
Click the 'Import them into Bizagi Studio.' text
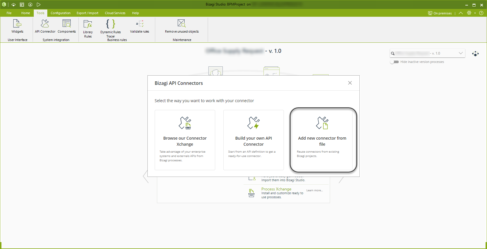click(283, 180)
